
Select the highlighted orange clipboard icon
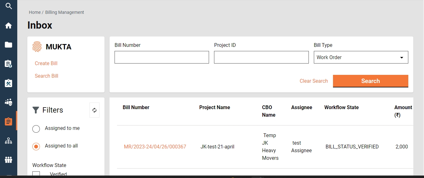[8, 121]
